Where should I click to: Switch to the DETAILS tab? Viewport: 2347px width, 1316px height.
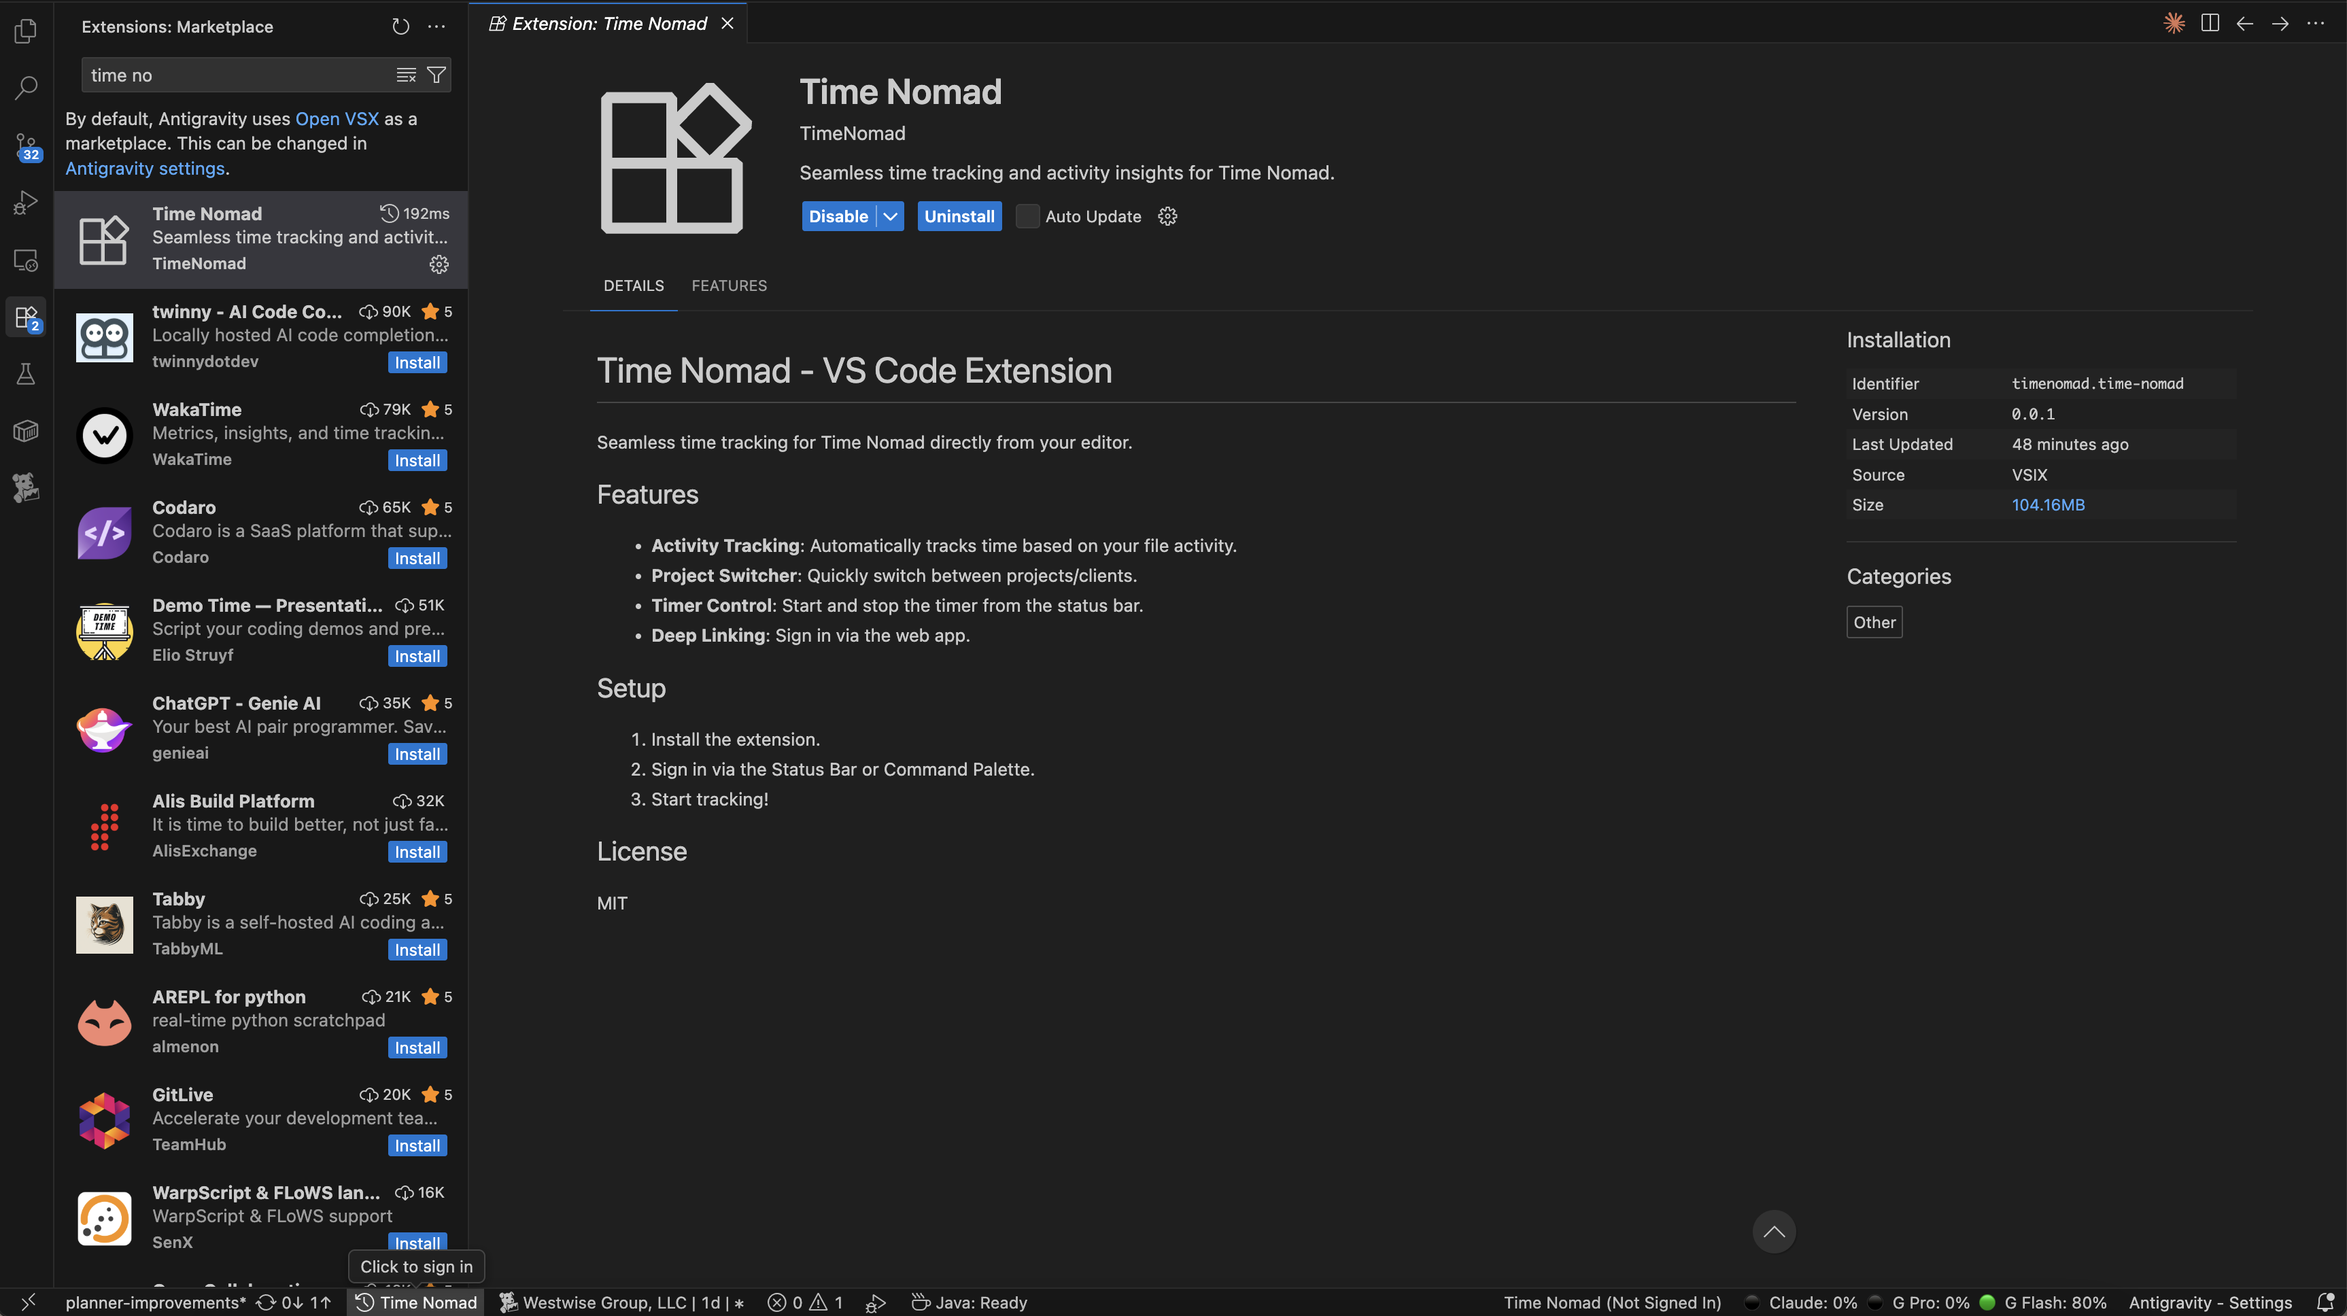[633, 285]
